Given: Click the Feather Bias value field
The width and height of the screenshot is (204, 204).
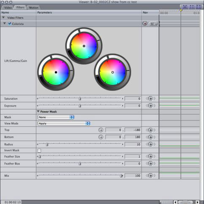Looking at the screenshot, I should [x=133, y=163].
